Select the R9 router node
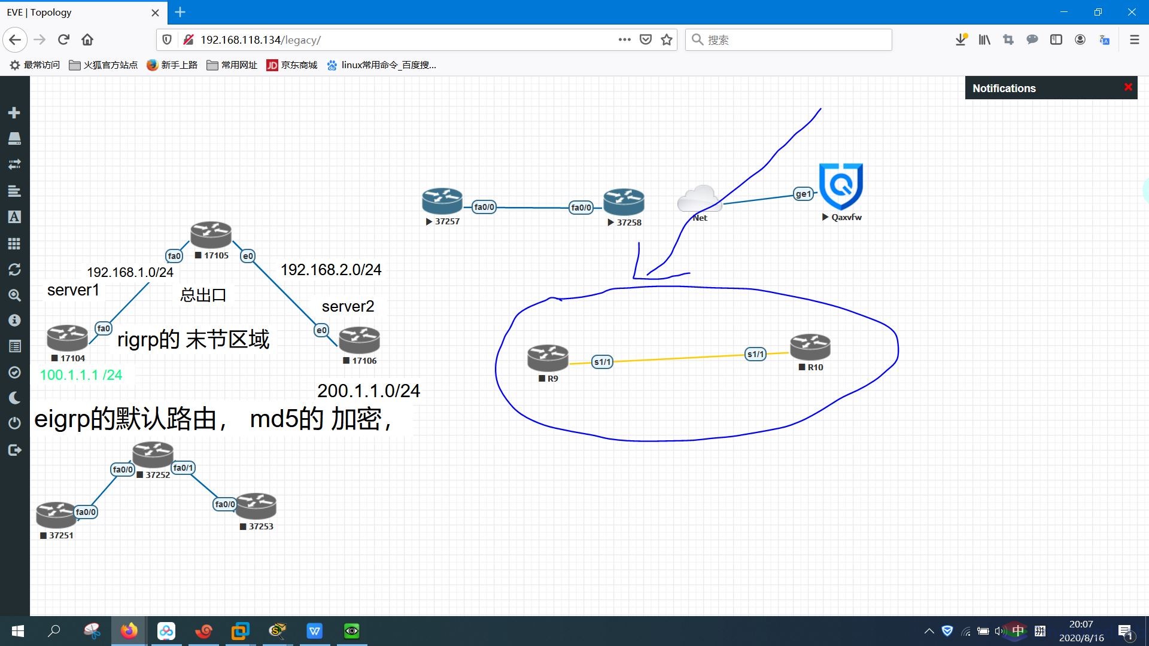The image size is (1149, 646). click(548, 358)
